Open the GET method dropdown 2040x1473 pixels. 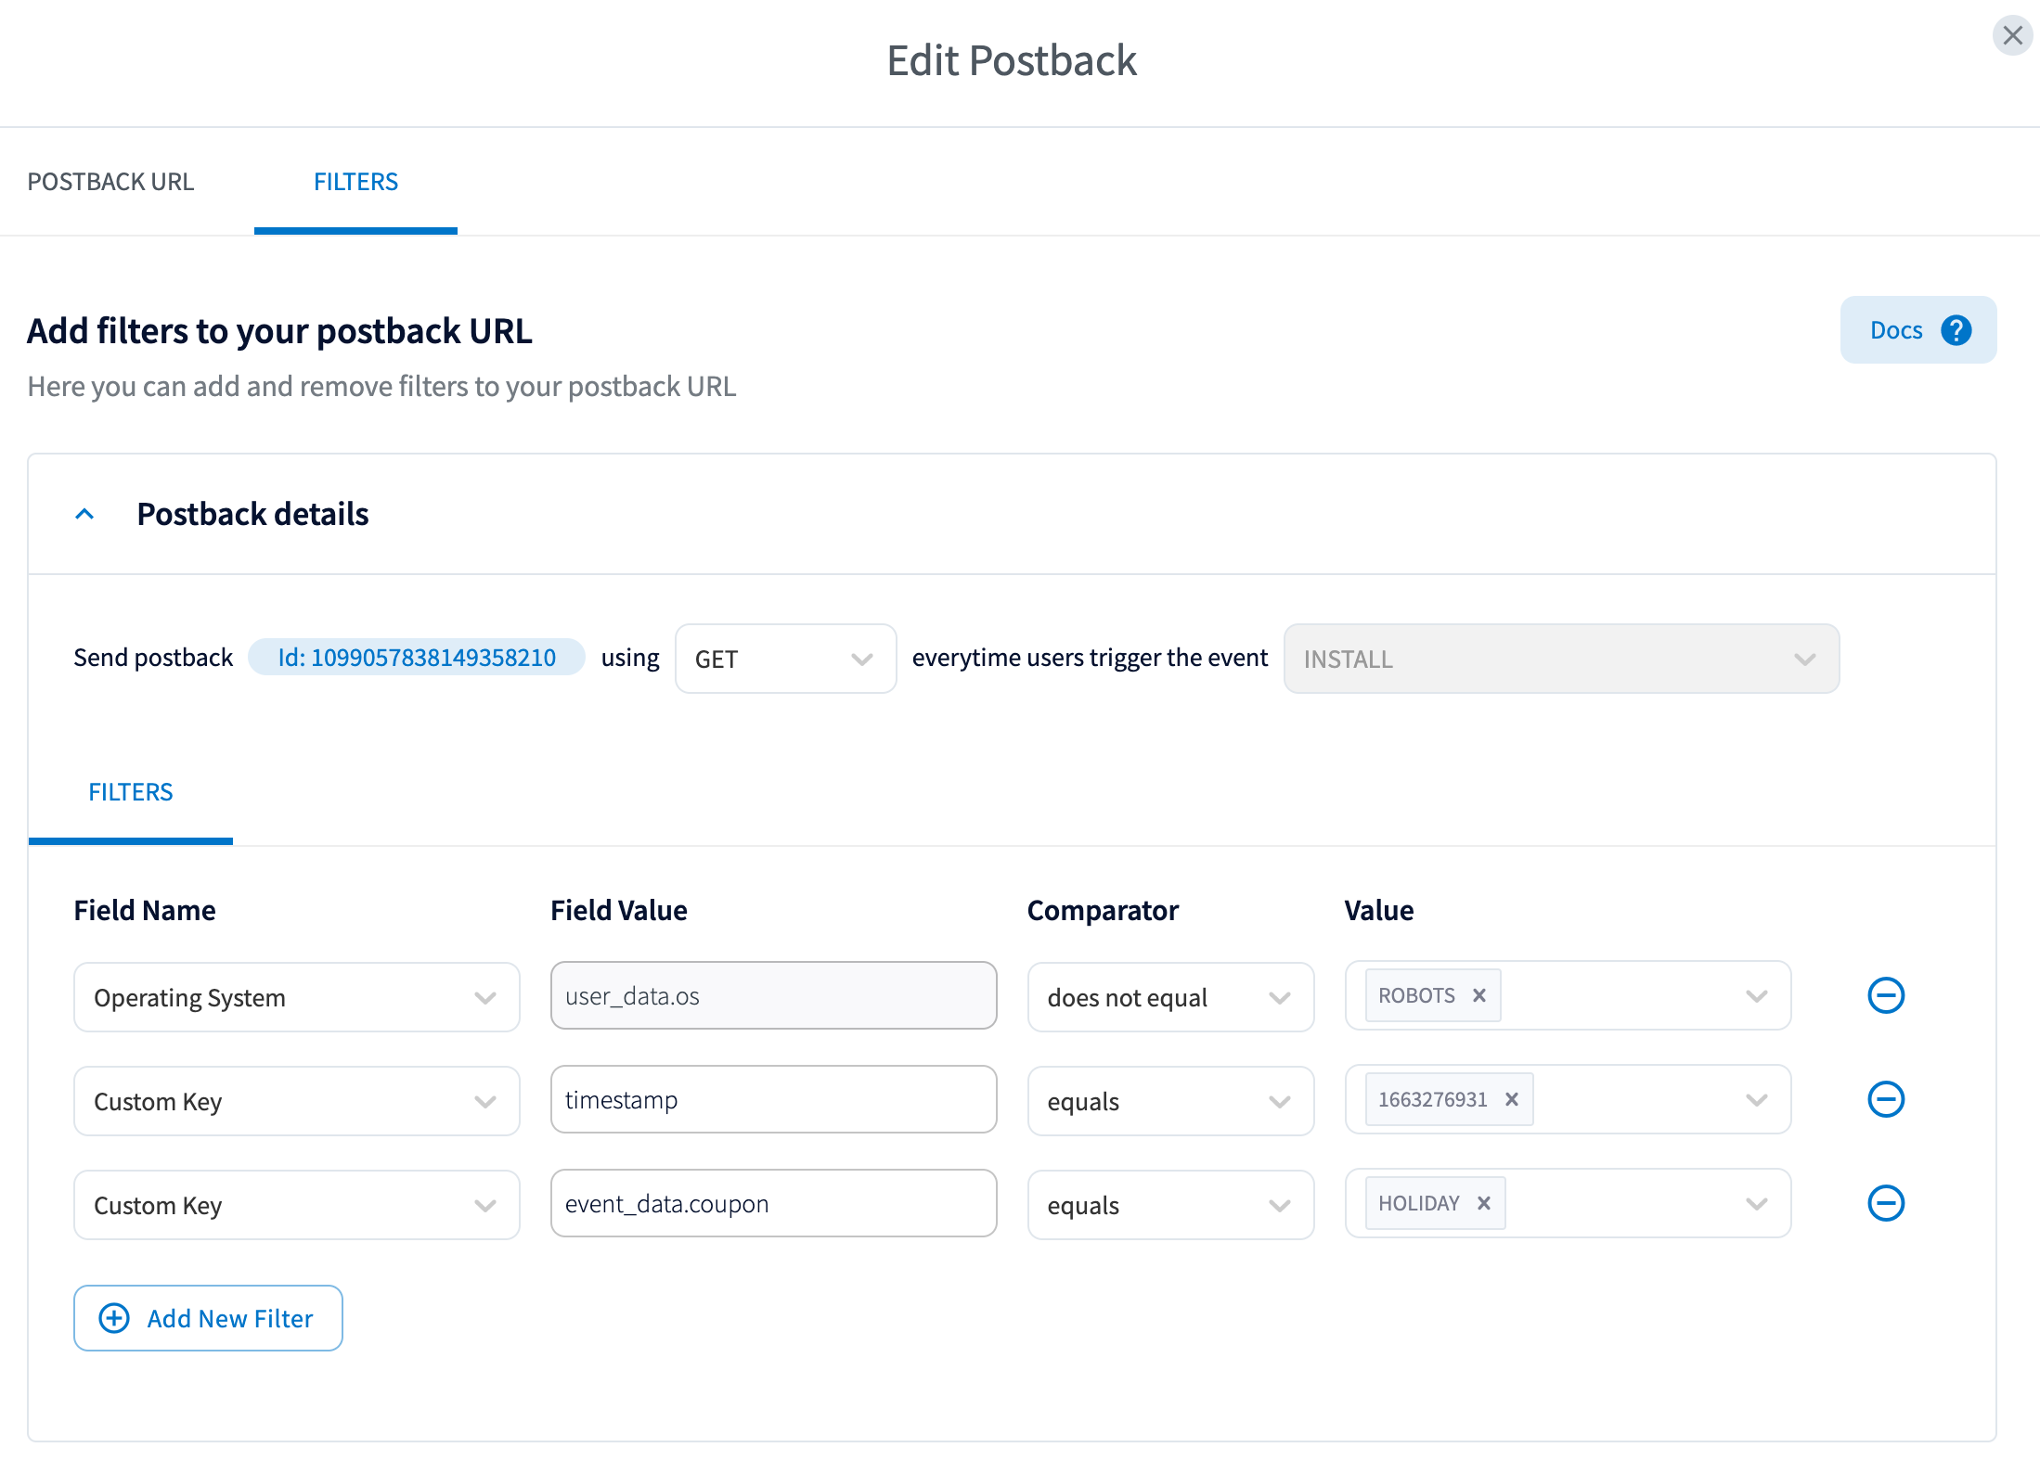[x=785, y=659]
